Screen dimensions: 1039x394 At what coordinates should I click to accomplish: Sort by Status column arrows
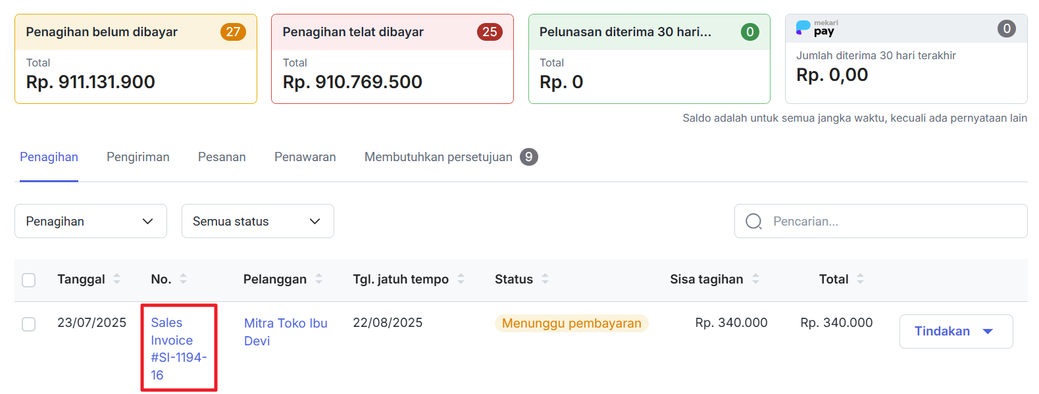pos(545,279)
